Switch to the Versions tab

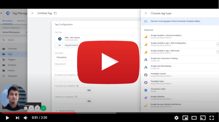pyautogui.click(x=21, y=21)
